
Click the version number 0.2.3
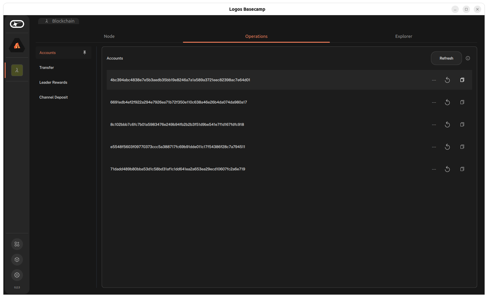point(17,287)
